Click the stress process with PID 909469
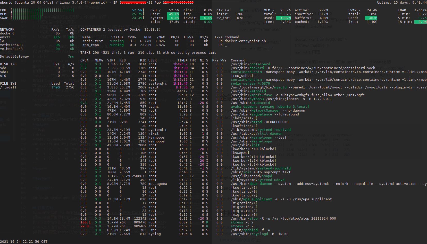The image size is (427, 244). pyautogui.click(x=242, y=226)
